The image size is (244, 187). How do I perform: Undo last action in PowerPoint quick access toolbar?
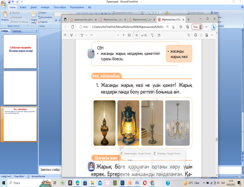coord(13,2)
